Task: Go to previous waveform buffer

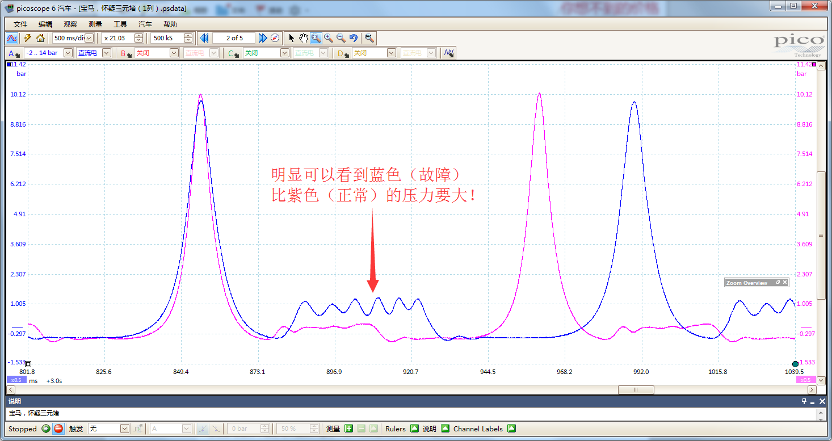Action: pyautogui.click(x=204, y=38)
